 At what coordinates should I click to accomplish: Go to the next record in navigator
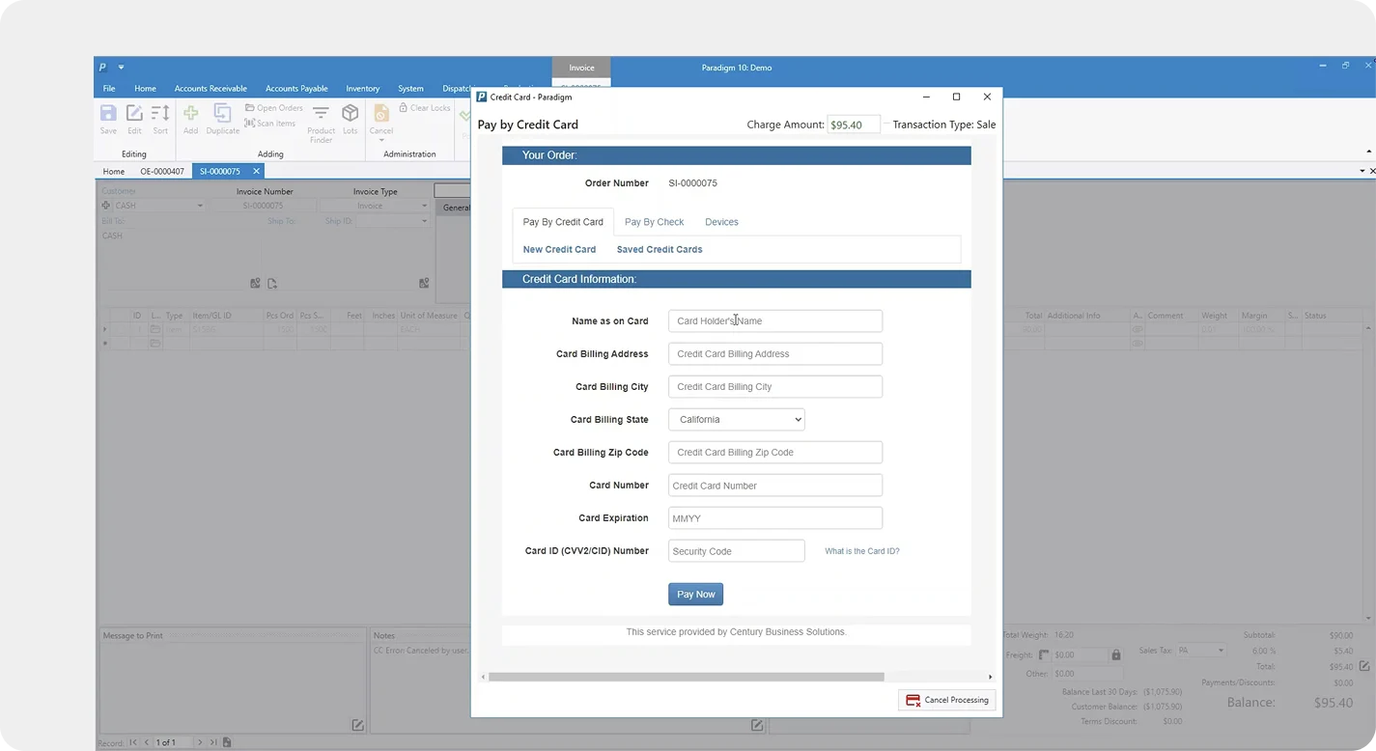[200, 742]
